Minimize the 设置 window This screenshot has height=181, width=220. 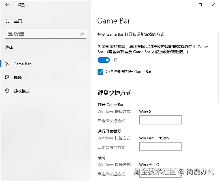pyautogui.click(x=187, y=5)
